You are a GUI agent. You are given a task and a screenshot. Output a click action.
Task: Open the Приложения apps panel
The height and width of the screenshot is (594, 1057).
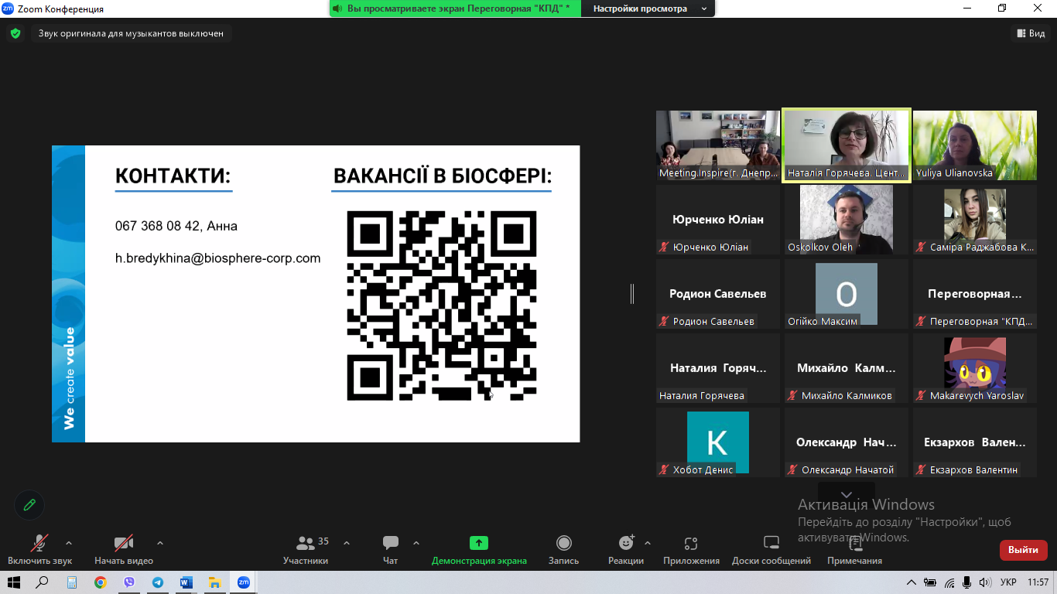(691, 550)
